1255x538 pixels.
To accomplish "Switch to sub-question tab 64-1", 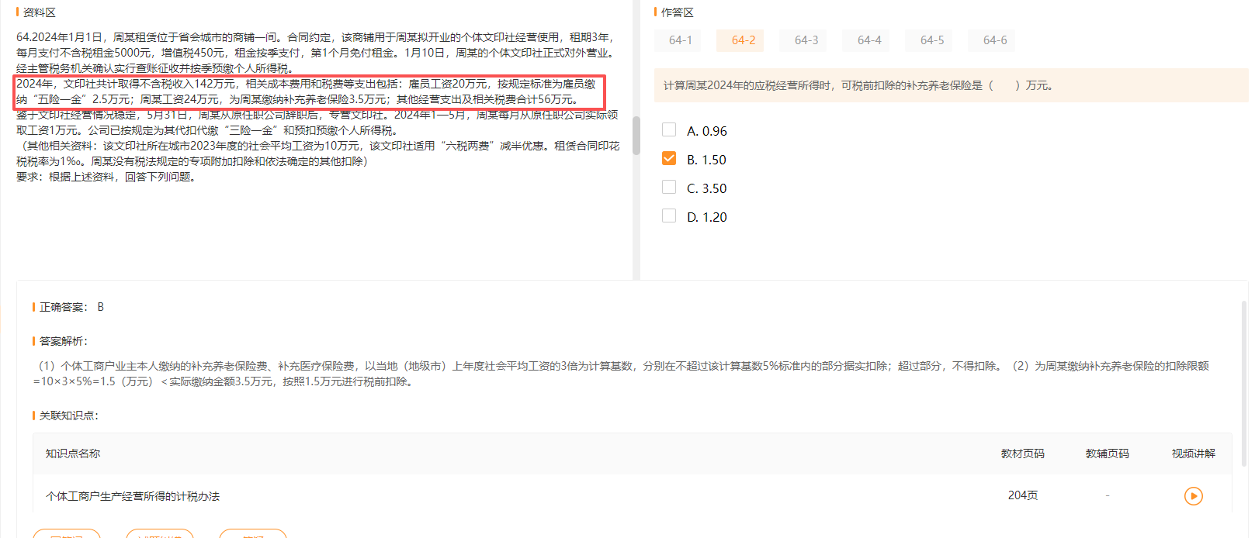I will 680,40.
